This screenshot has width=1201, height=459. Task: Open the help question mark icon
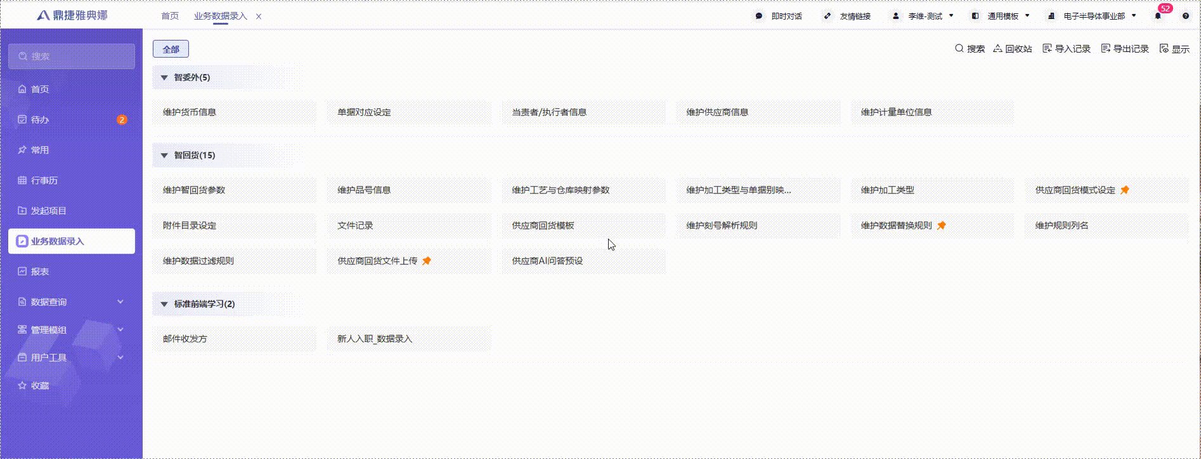point(1185,16)
